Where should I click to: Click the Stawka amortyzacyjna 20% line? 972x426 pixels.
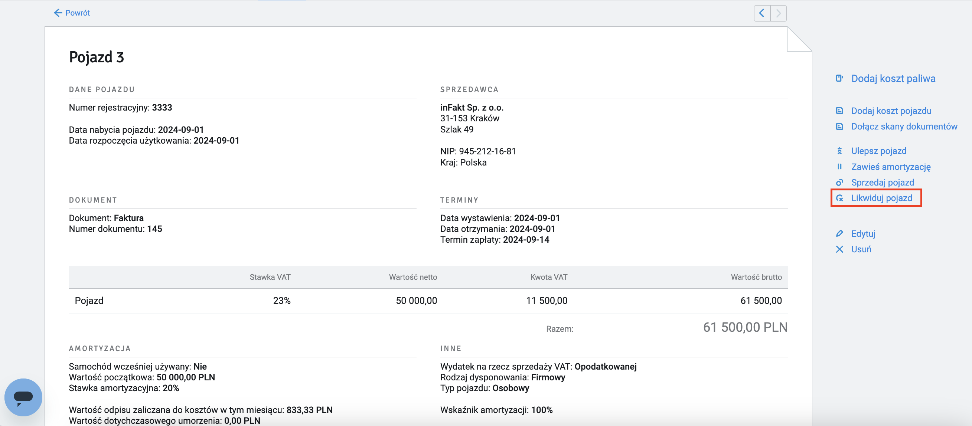tap(124, 388)
